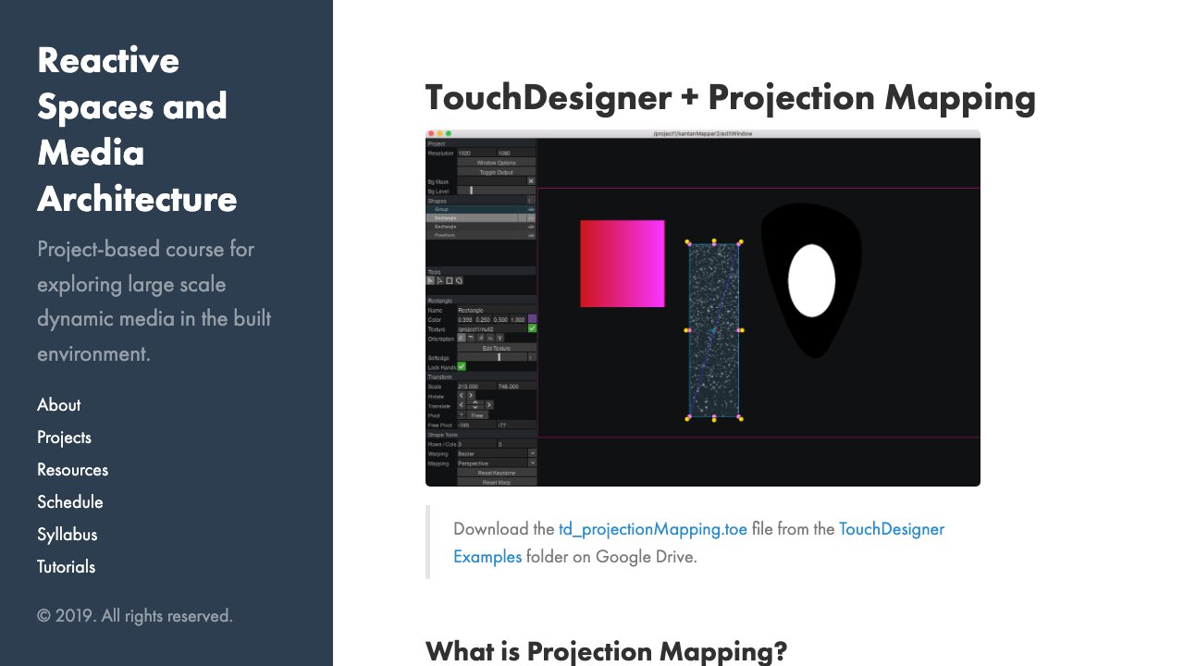
Task: Select the white ellipse in the canvas
Action: 811,280
